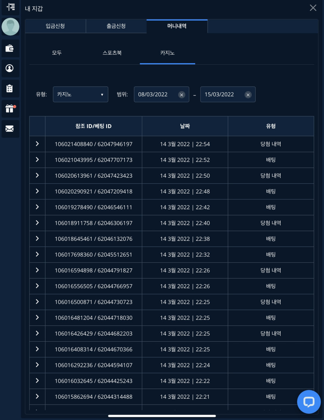Open the sidebar menu toggle icon

pyautogui.click(x=10, y=7)
